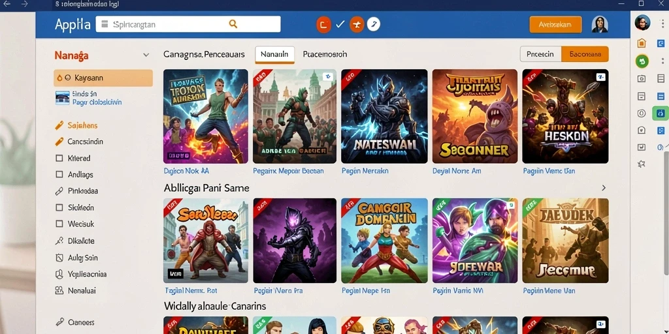Open the Dıgkon Nok AA game thumbnail

[206, 116]
